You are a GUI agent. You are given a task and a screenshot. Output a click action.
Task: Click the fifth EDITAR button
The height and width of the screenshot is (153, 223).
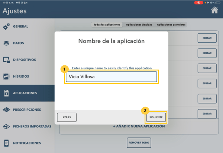coord(207,98)
